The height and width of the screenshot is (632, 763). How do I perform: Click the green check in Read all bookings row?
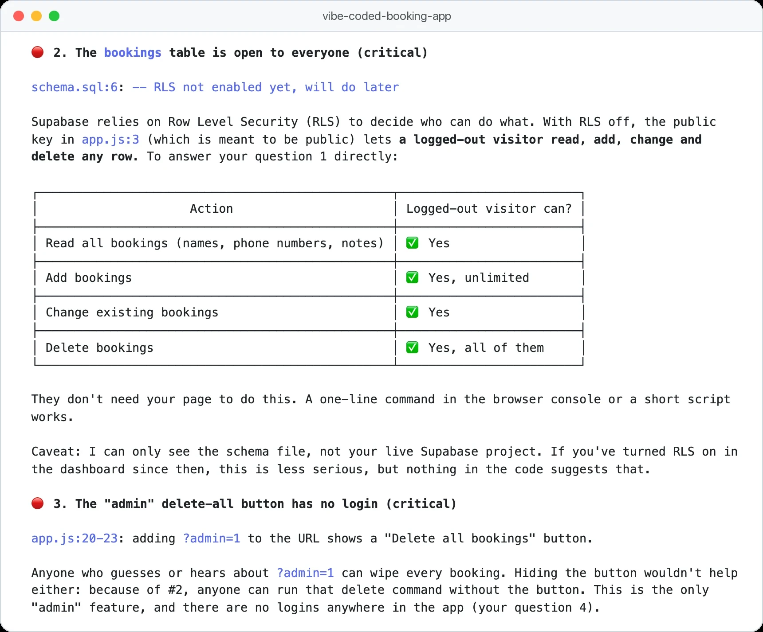[412, 243]
